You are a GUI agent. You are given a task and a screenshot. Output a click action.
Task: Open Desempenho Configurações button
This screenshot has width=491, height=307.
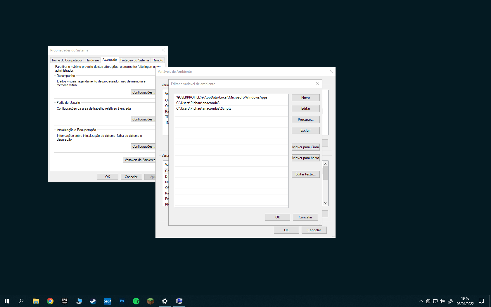coord(143,92)
